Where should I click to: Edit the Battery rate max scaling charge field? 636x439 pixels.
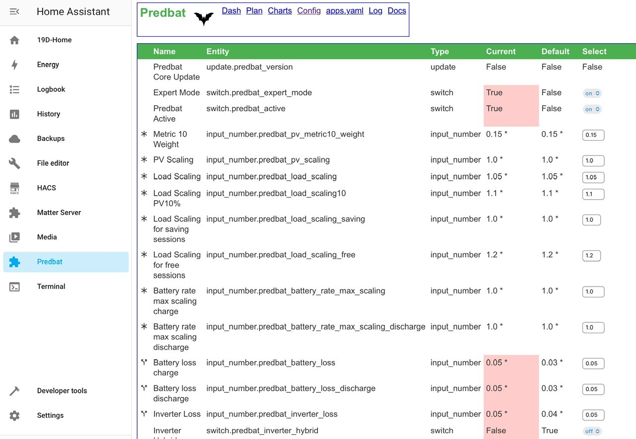tap(593, 292)
